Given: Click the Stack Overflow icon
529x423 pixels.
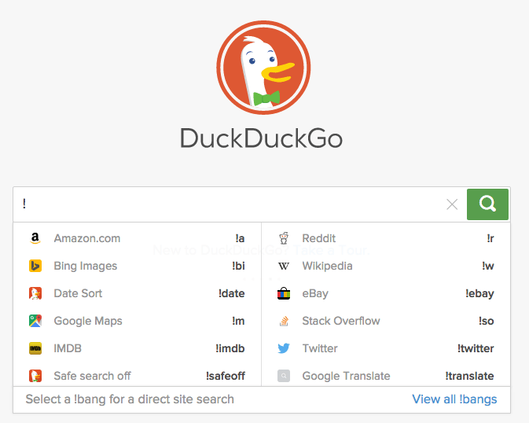Looking at the screenshot, I should click(x=284, y=321).
